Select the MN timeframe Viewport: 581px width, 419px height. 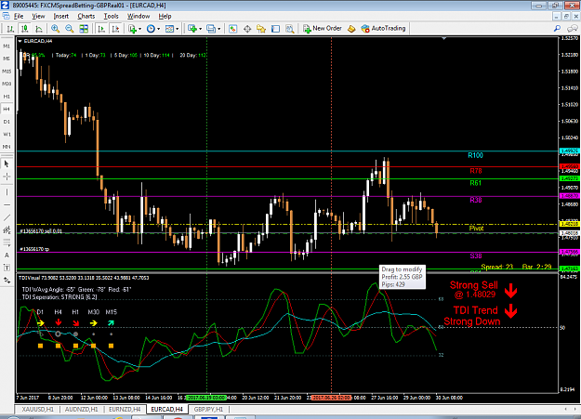[7, 147]
